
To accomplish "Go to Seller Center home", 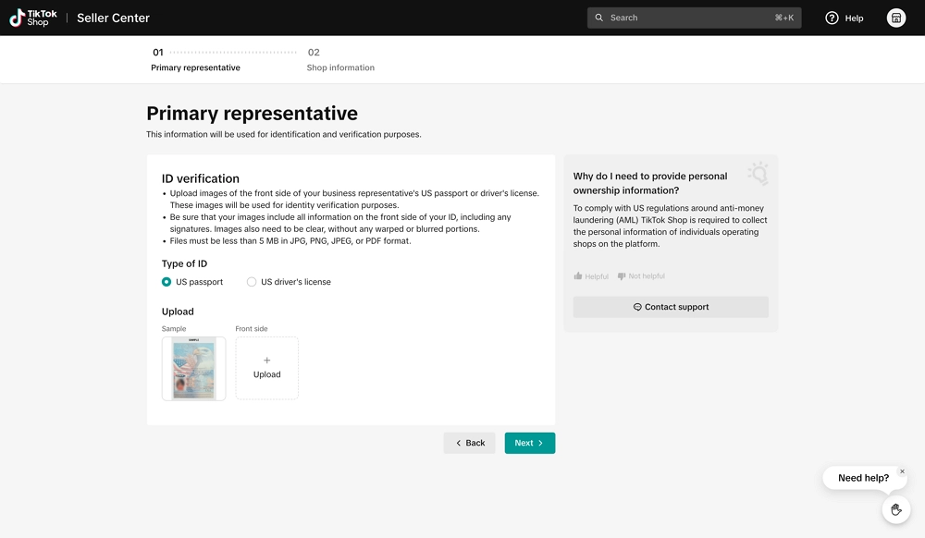I will point(113,18).
